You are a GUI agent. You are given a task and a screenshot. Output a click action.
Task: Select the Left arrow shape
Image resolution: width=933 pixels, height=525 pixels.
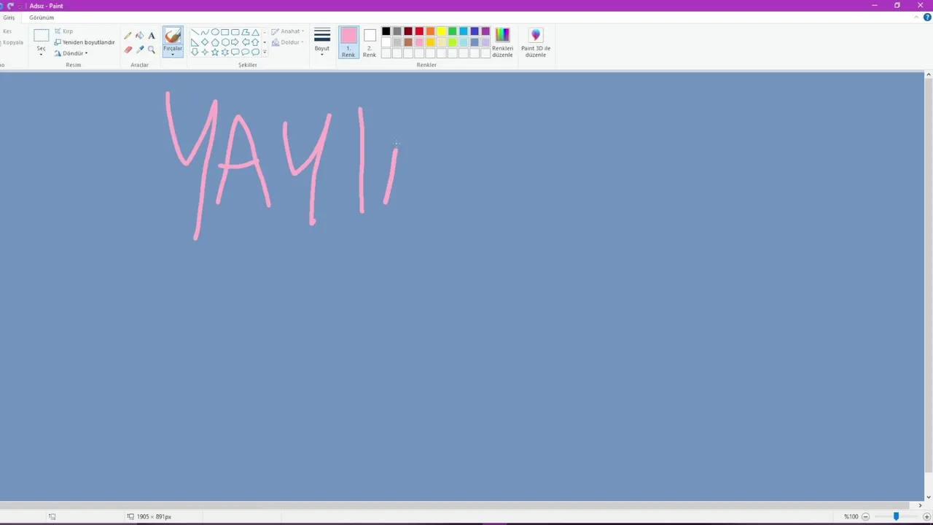(246, 42)
